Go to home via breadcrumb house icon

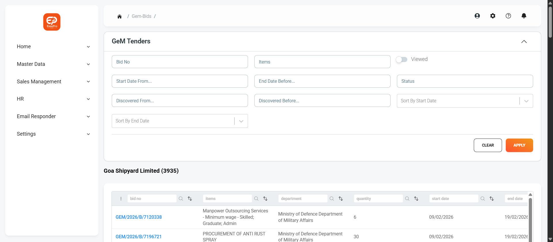coord(120,16)
